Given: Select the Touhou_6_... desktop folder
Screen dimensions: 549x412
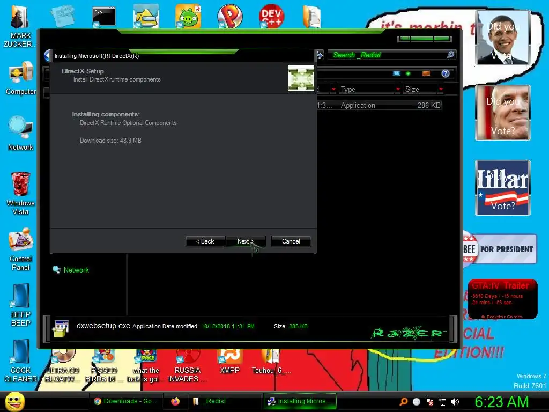Looking at the screenshot, I should pyautogui.click(x=271, y=362).
